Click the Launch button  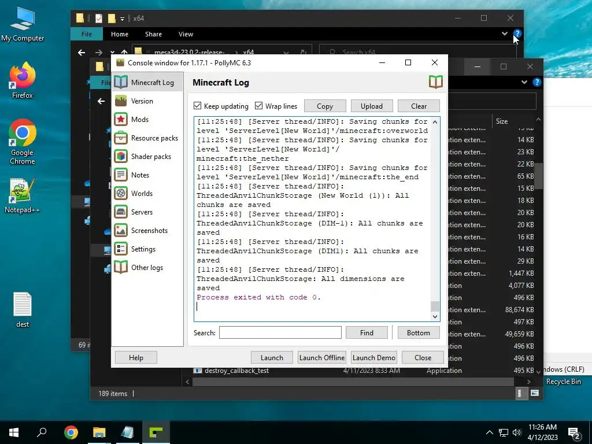[x=272, y=357]
